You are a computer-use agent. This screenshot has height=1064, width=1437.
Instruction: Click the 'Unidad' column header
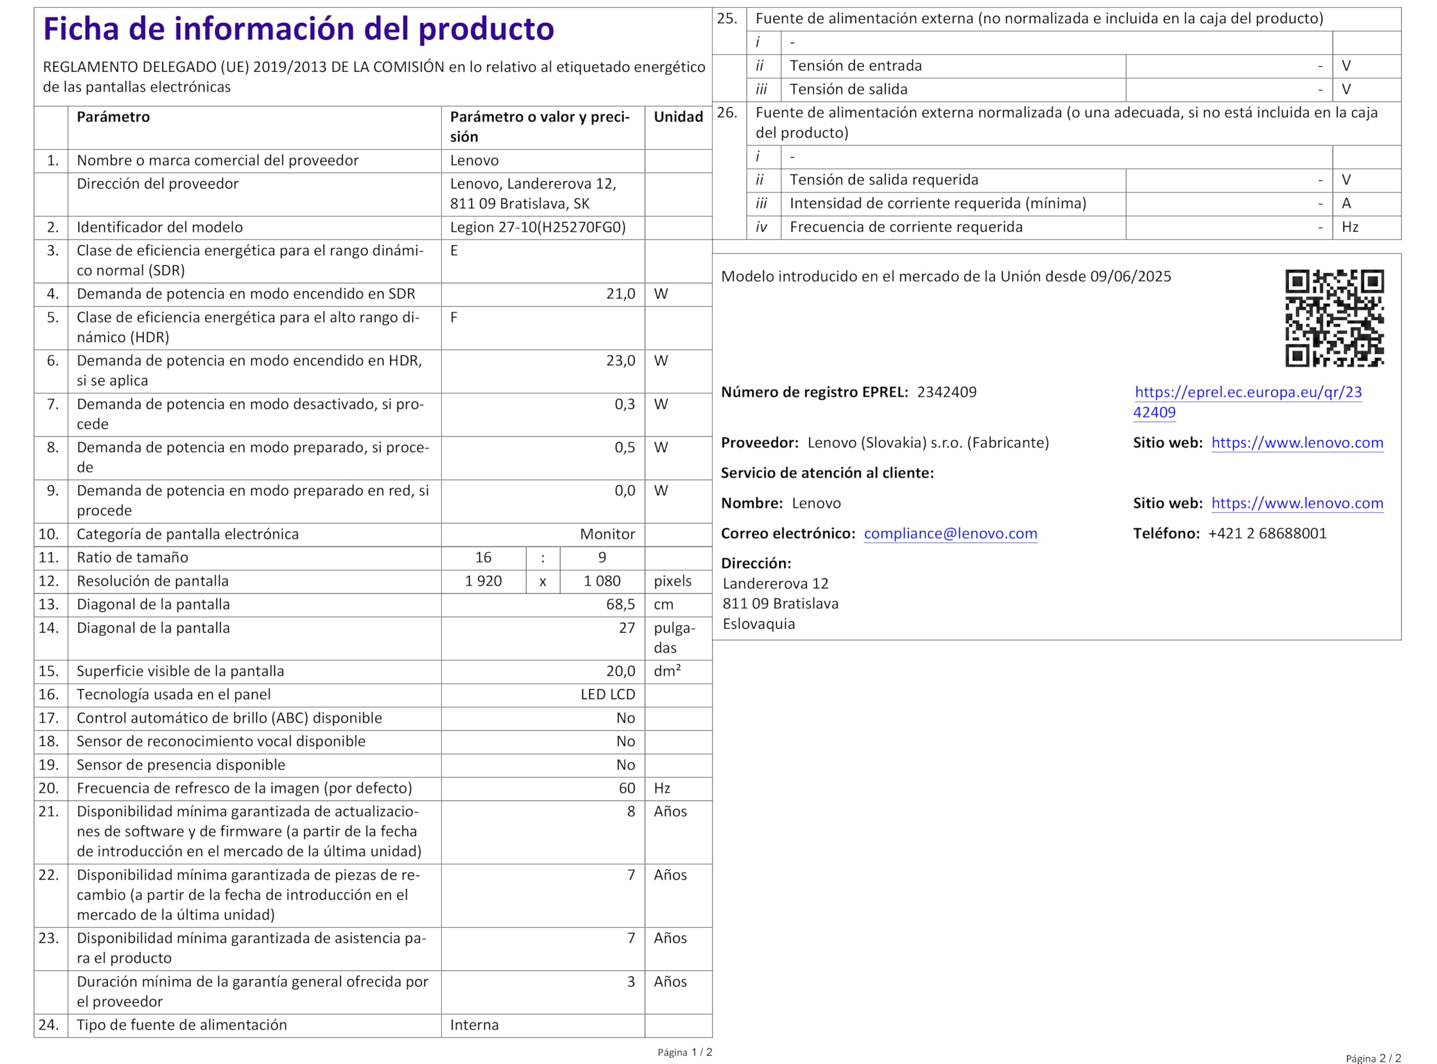(x=678, y=117)
